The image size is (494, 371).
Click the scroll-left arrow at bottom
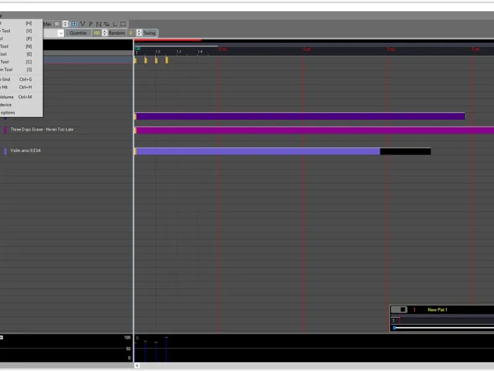pyautogui.click(x=137, y=365)
